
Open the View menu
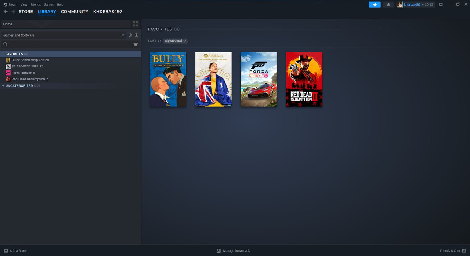click(x=24, y=4)
